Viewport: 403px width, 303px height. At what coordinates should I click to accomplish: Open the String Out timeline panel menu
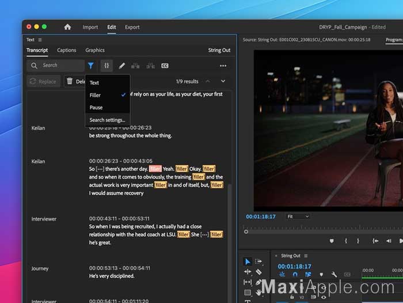306,256
